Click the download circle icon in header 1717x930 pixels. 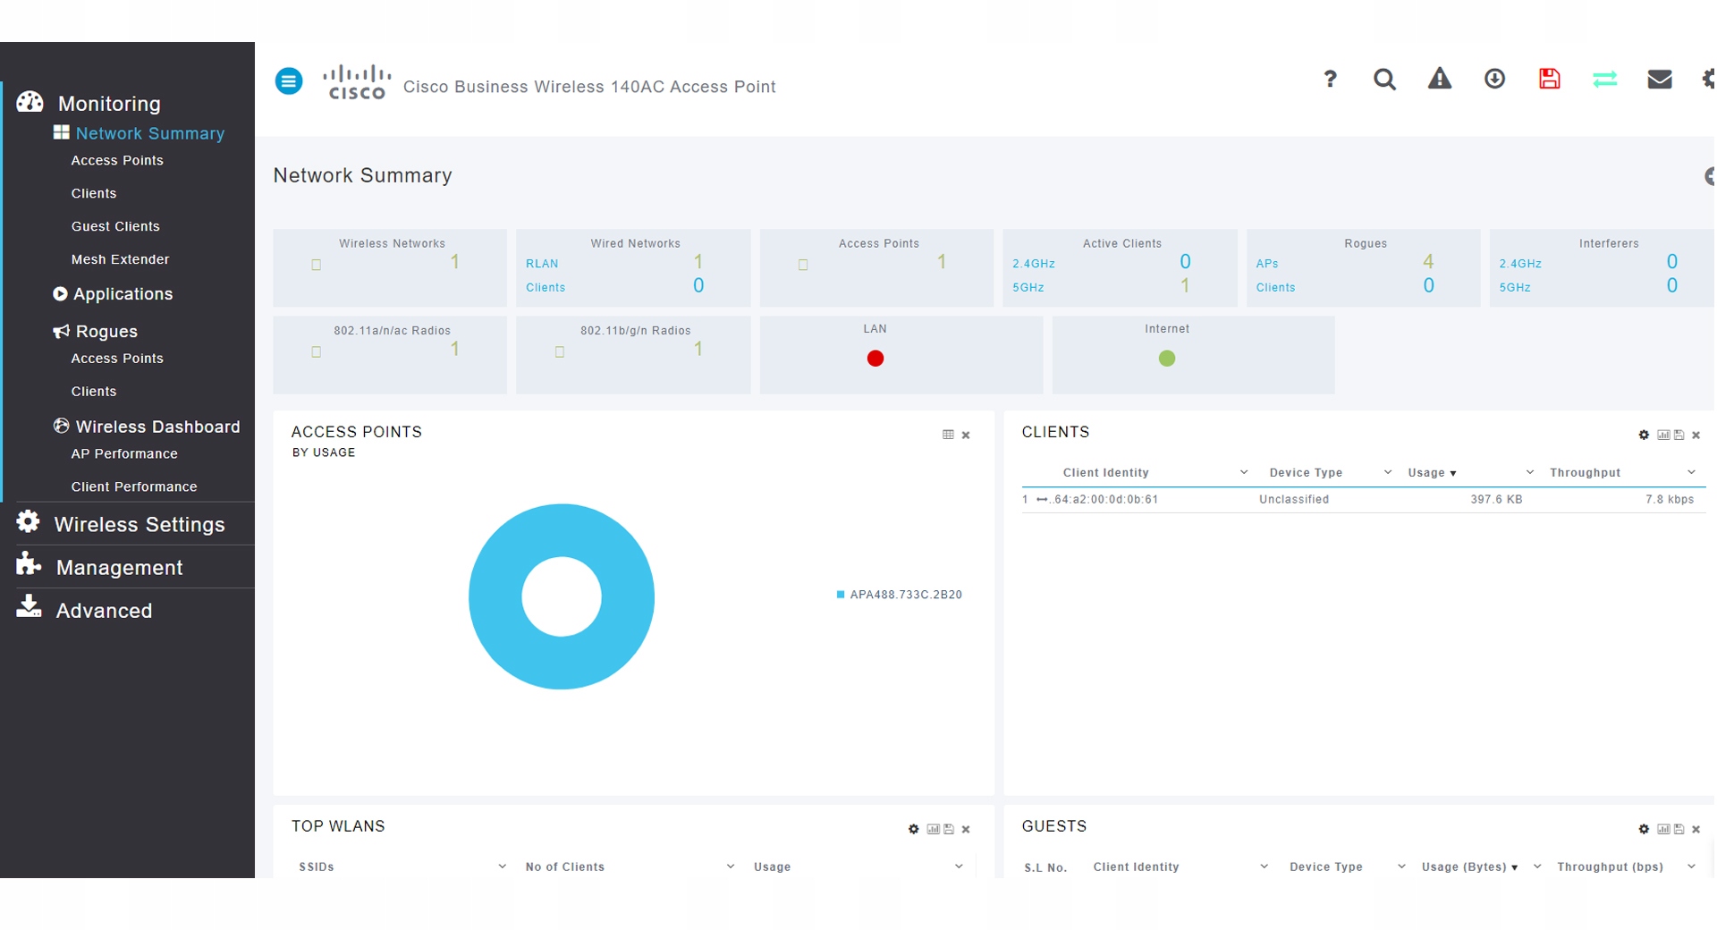(1494, 79)
